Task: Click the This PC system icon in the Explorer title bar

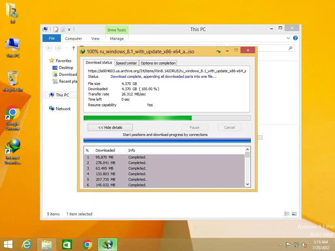Action: [x=45, y=29]
